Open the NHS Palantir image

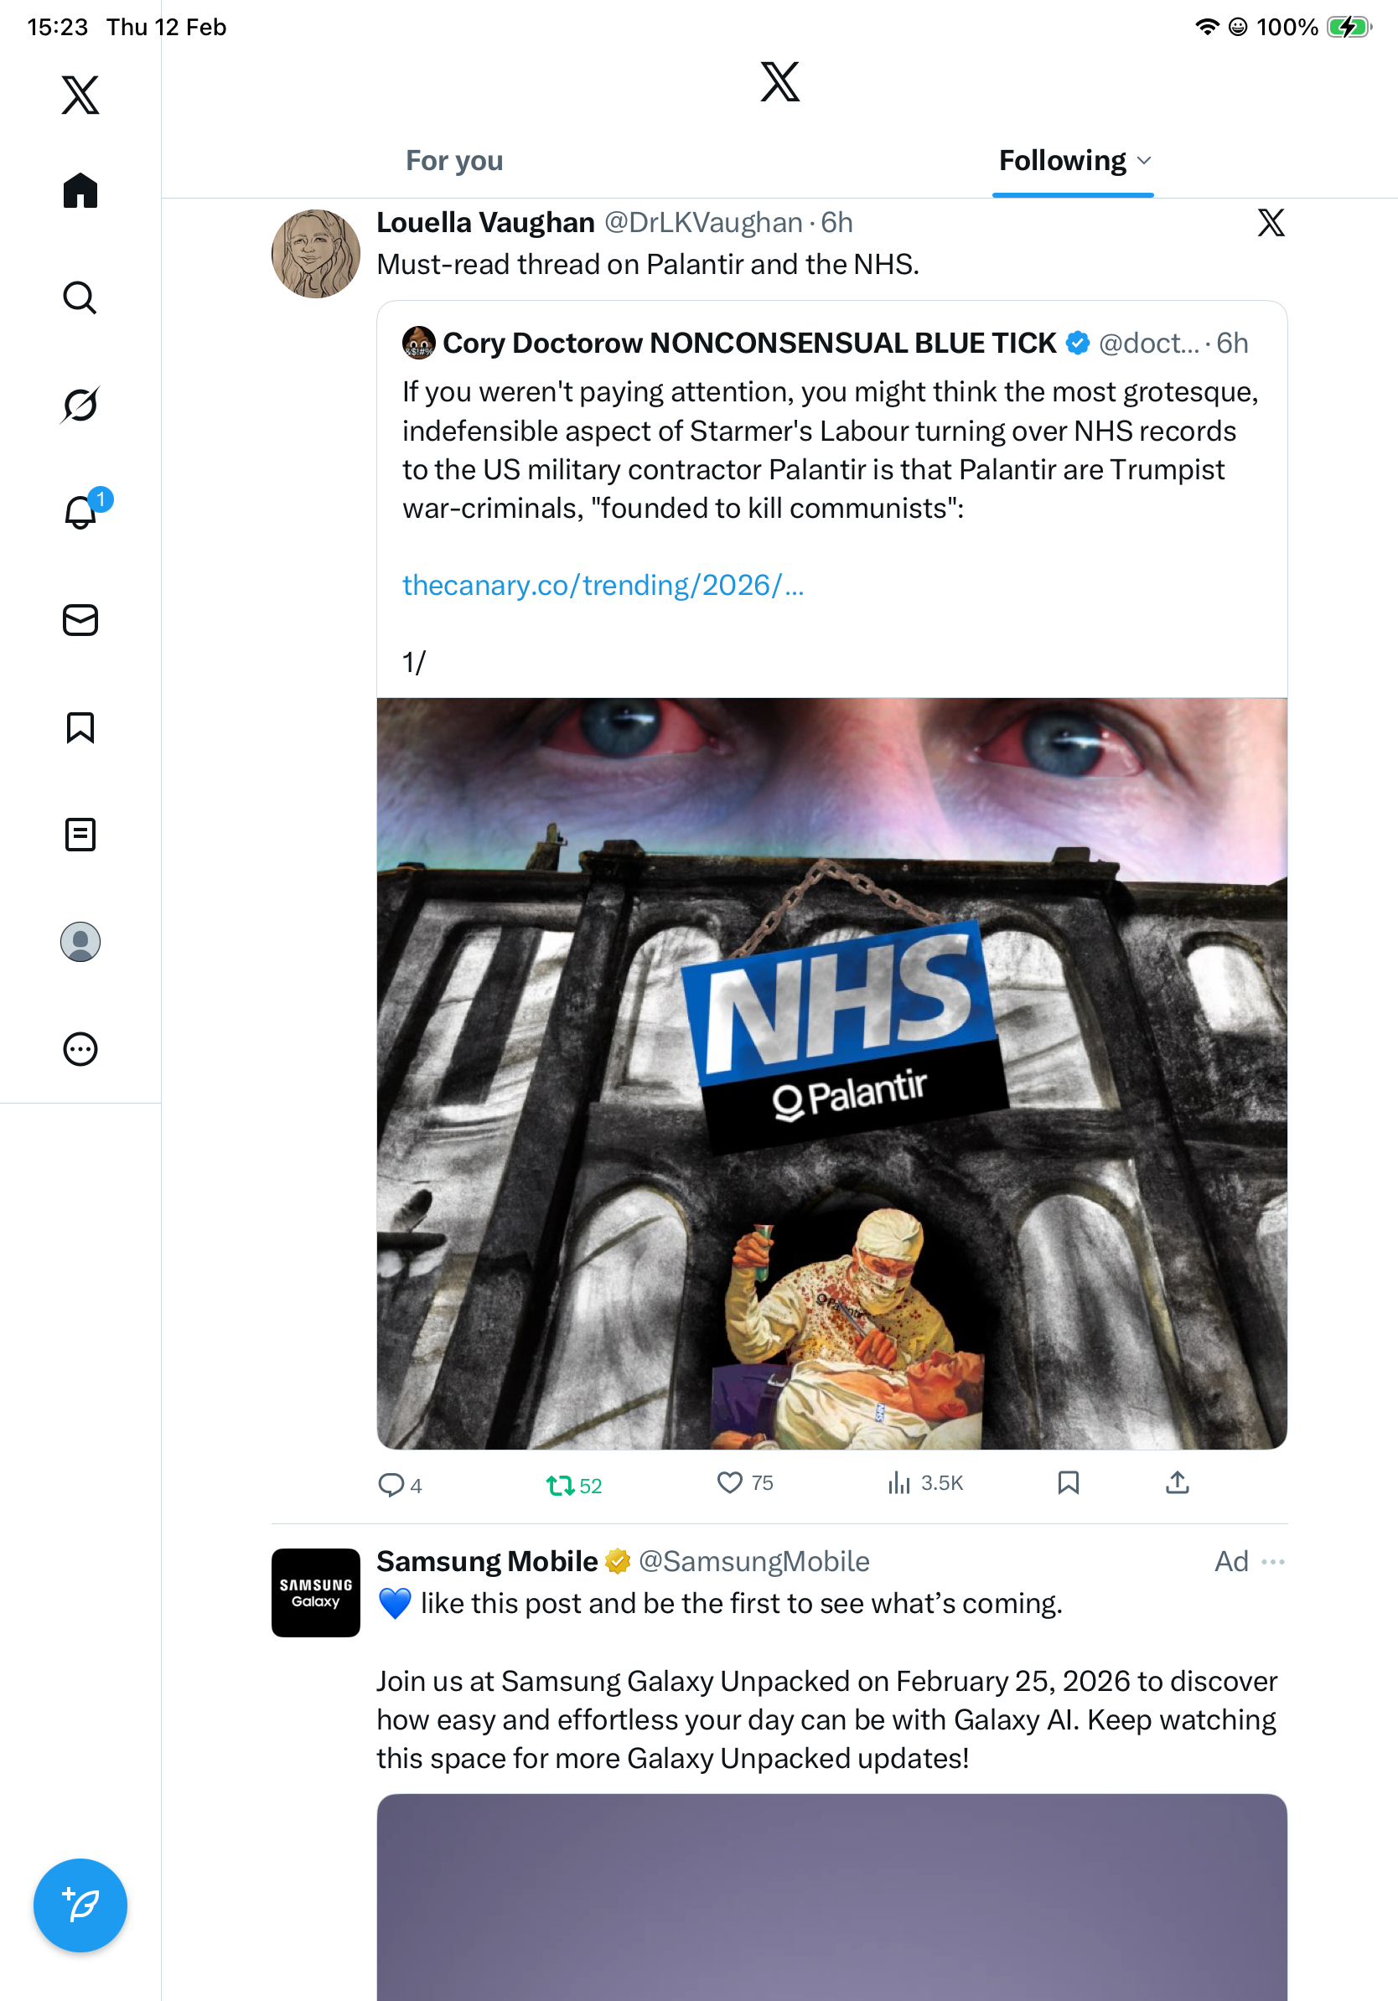(831, 1072)
